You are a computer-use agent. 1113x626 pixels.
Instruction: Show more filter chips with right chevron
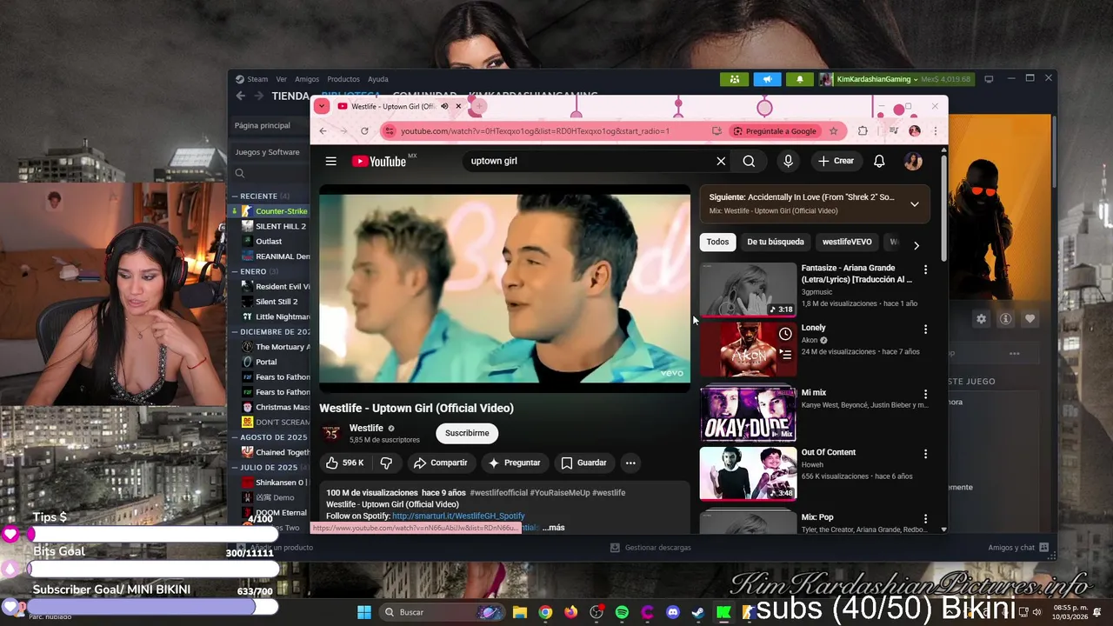pyautogui.click(x=916, y=245)
